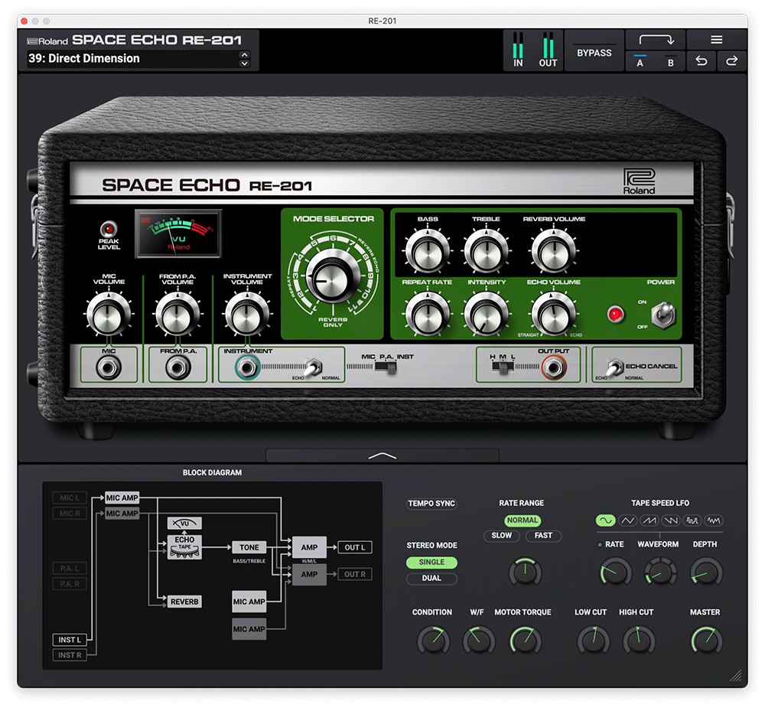Collapse the lower panel with the chevron

click(382, 455)
